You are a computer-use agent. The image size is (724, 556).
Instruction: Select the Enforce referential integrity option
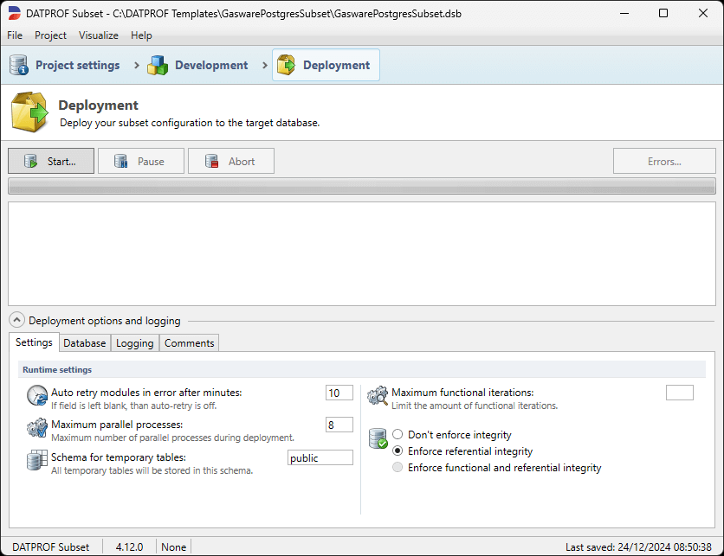(x=397, y=451)
